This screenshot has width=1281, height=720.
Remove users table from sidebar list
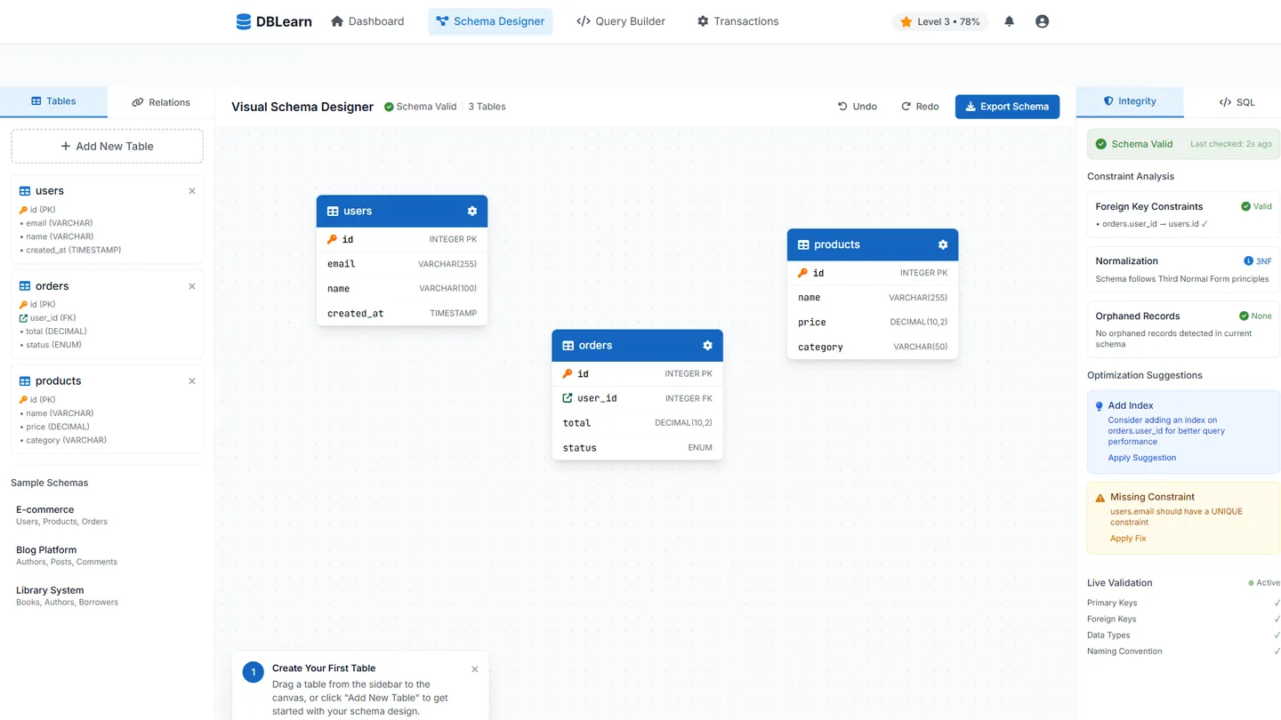click(x=192, y=191)
